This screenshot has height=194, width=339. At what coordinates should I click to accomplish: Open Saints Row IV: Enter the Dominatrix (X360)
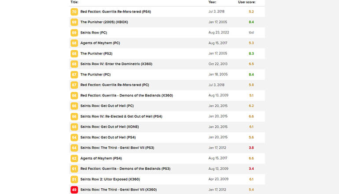coord(116,64)
